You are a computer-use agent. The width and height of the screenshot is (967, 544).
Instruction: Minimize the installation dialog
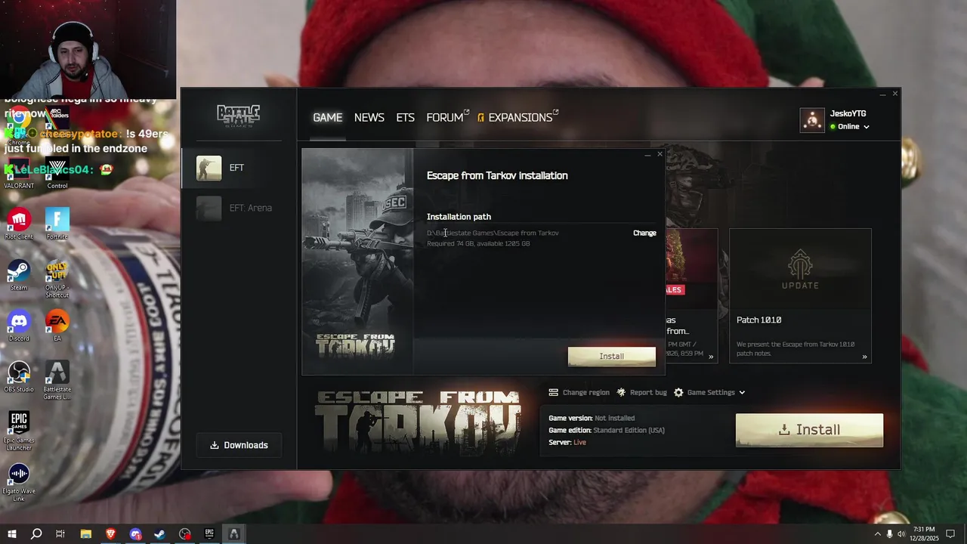coord(647,154)
